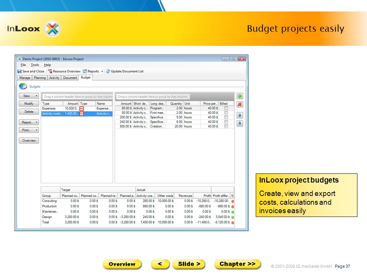Click the InLoox window title icon
This screenshot has height=275, width=367.
pyautogui.click(x=19, y=59)
